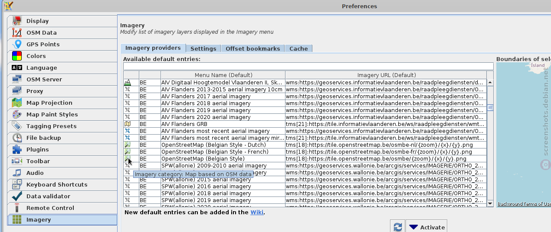This screenshot has width=551, height=232.
Task: Select SPW(allonie) 2018 aerial imagery row
Action: (x=305, y=193)
